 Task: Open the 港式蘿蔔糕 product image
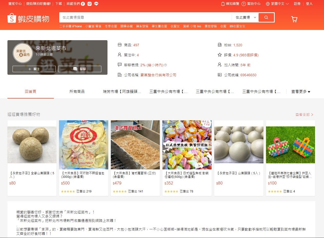point(135,145)
